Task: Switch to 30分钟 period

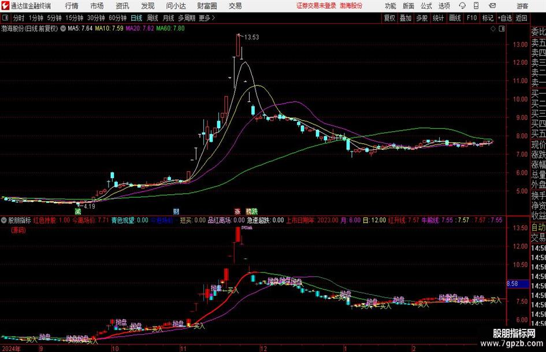Action: (x=96, y=18)
